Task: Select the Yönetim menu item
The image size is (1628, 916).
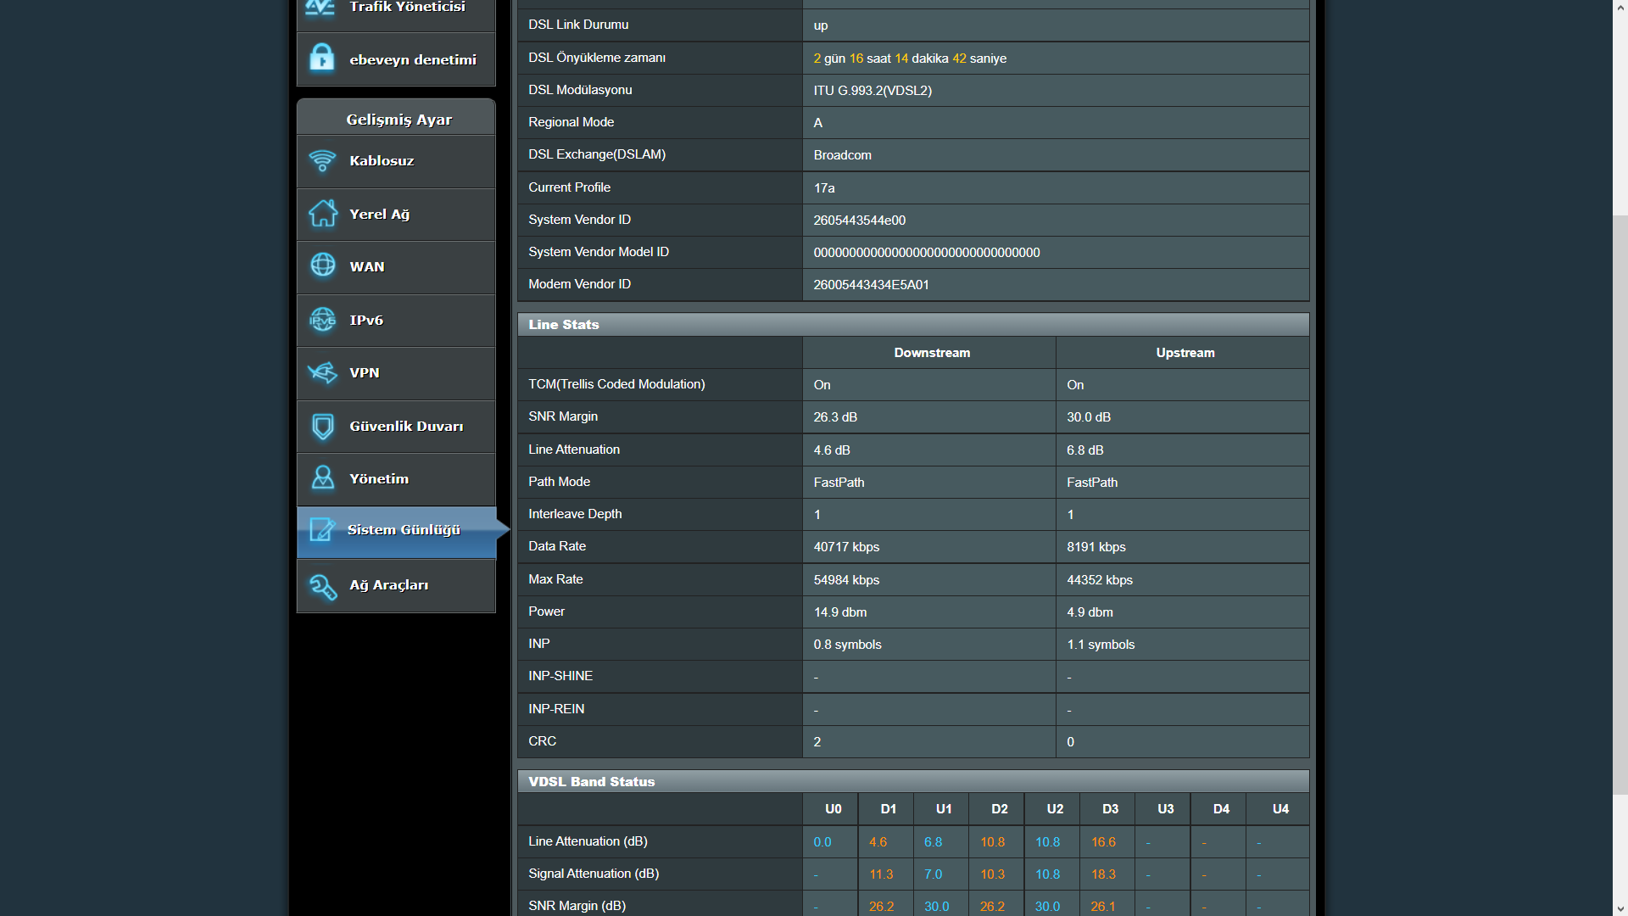Action: click(x=396, y=479)
